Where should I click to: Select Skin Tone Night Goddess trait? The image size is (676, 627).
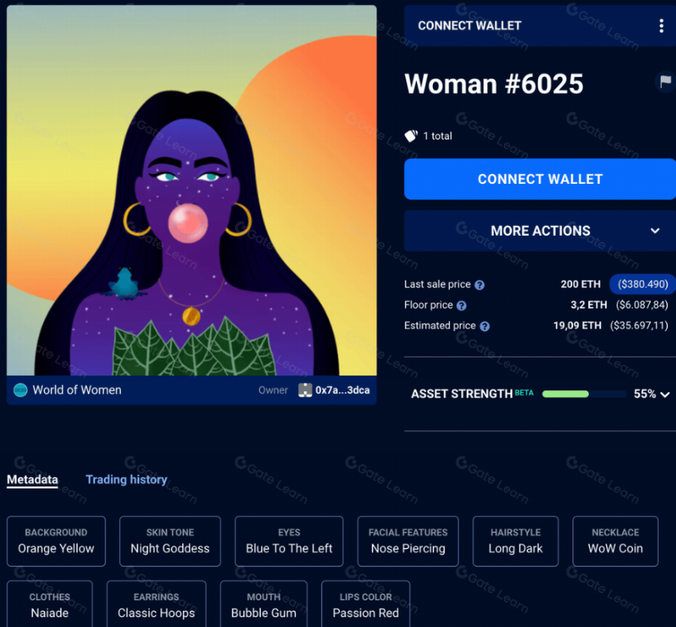pos(170,541)
